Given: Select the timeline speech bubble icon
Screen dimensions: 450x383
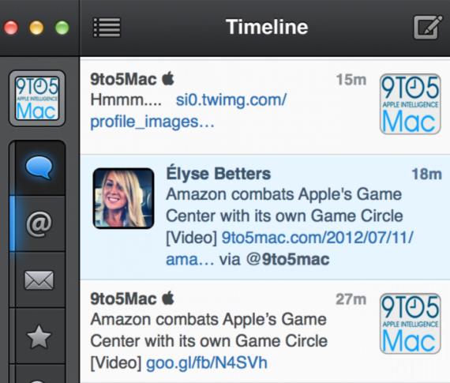Looking at the screenshot, I should (x=39, y=167).
